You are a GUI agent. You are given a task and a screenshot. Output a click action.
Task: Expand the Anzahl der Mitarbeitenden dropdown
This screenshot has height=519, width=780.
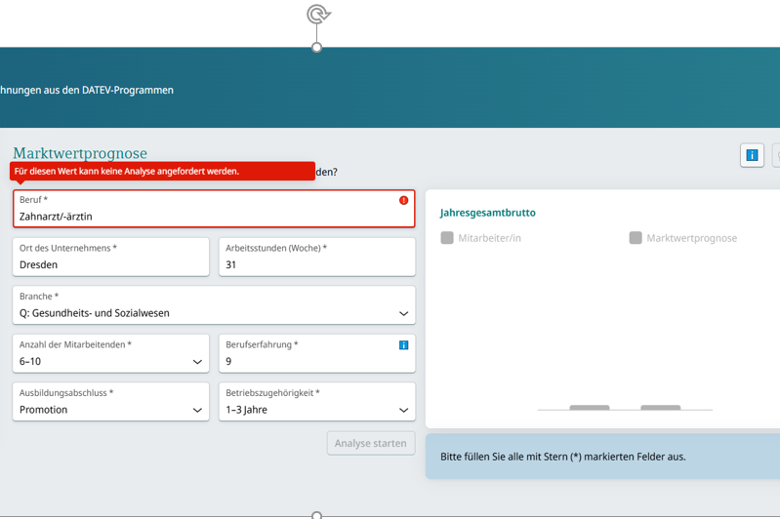pyautogui.click(x=110, y=353)
